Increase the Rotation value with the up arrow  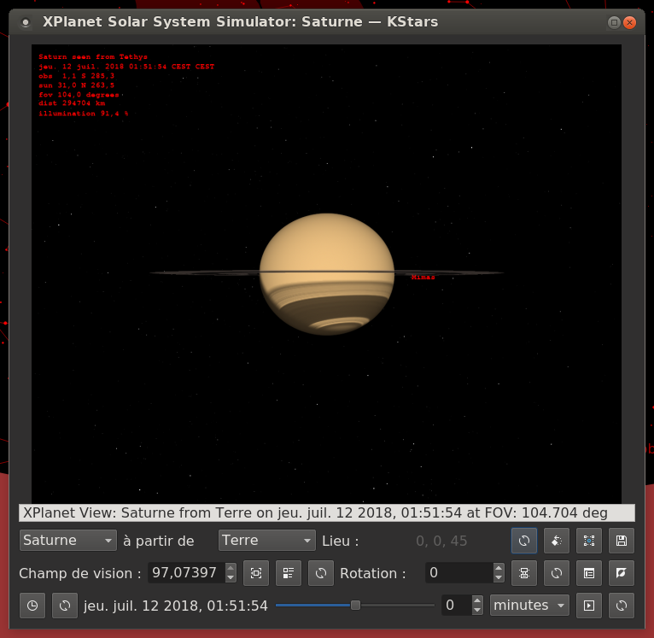pos(499,568)
